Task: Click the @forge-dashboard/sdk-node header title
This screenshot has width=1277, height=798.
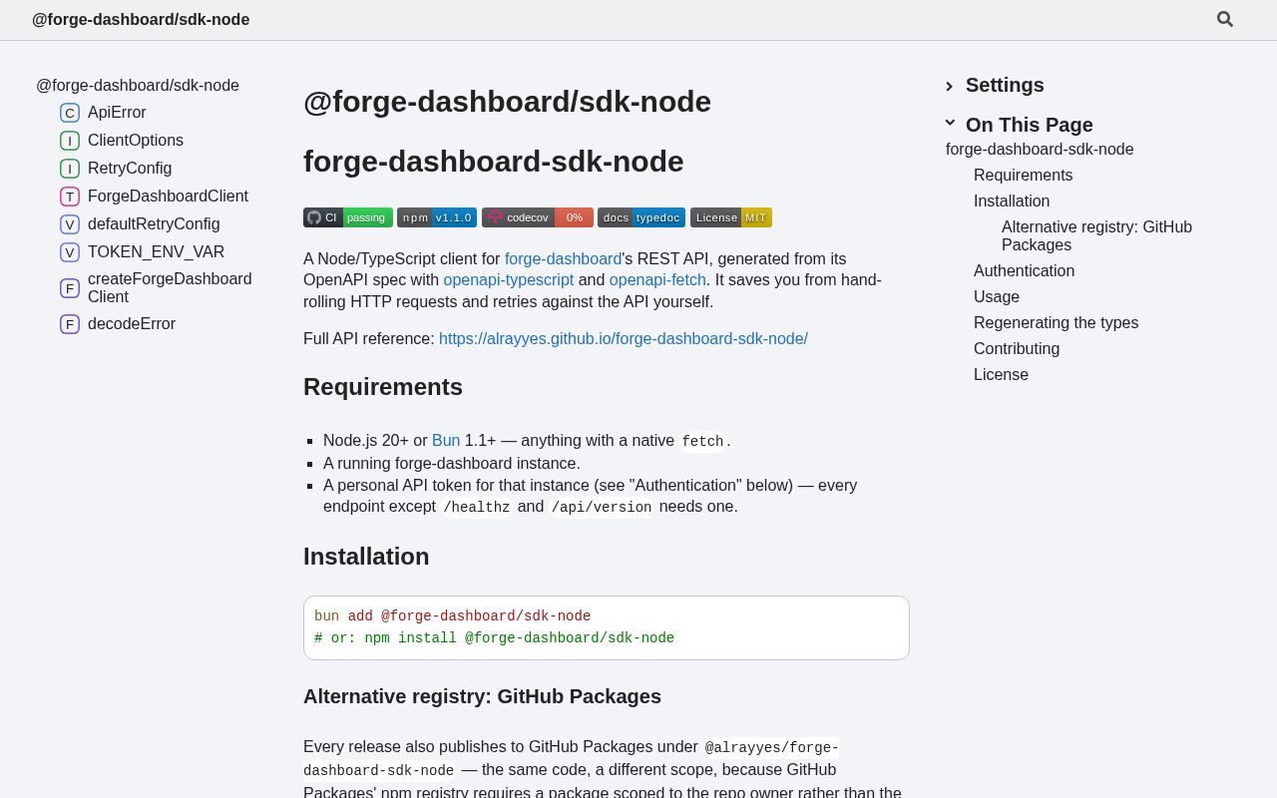Action: pyautogui.click(x=141, y=20)
